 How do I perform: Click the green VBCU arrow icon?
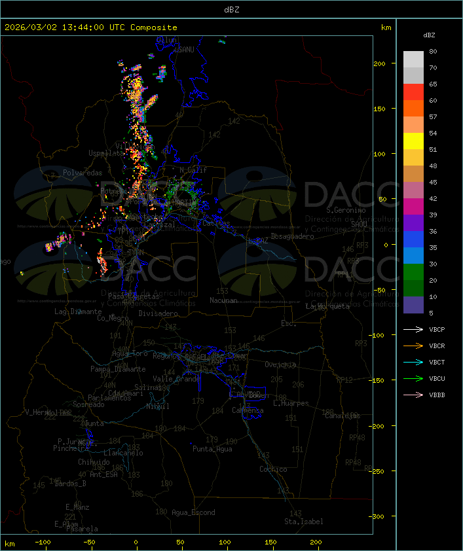pos(413,378)
